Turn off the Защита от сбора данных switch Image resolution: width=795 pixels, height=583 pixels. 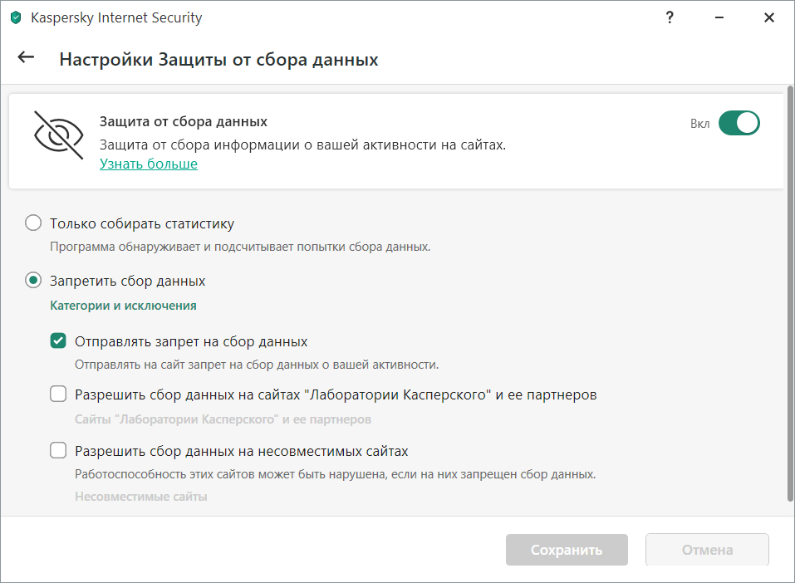(x=739, y=123)
